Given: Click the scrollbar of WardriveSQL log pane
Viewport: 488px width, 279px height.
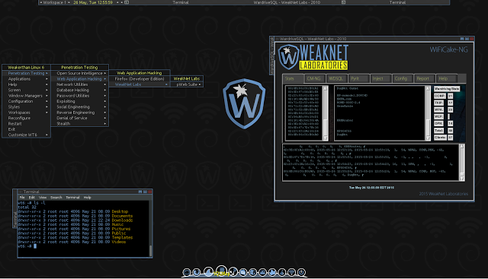Looking at the screenshot, I should [x=462, y=162].
